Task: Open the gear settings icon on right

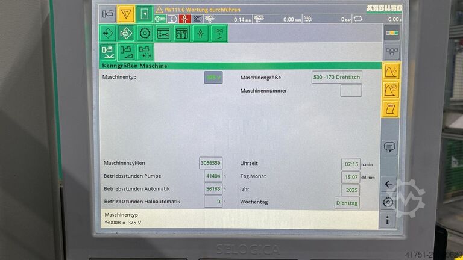Action: pyautogui.click(x=388, y=202)
